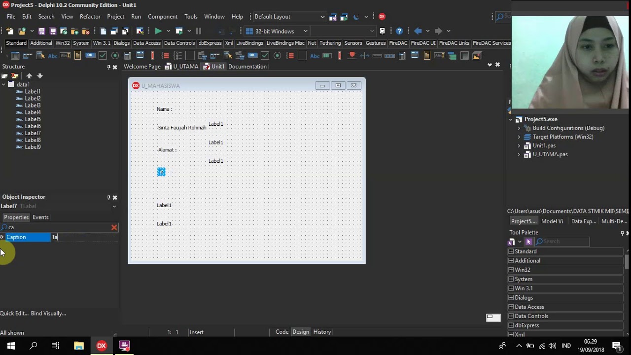The image size is (631, 355).
Task: Switch to the Events tab in Object Inspector
Action: [40, 217]
